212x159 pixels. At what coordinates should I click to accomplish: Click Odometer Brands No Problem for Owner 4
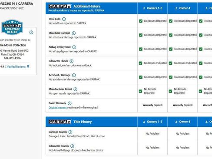pos(182,148)
